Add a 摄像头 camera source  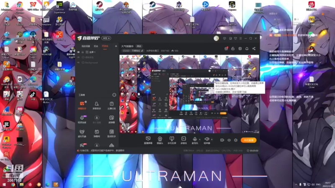coord(160,140)
